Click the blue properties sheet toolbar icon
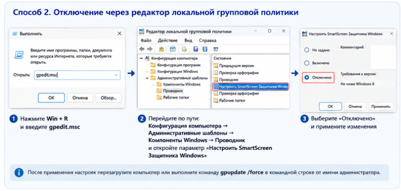This screenshot has width=401, height=191. [x=196, y=49]
